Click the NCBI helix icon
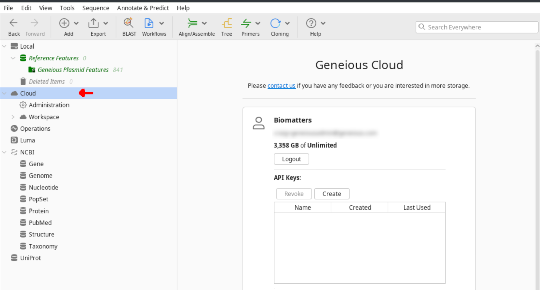Viewport: 540px width, 290px height. pos(14,152)
